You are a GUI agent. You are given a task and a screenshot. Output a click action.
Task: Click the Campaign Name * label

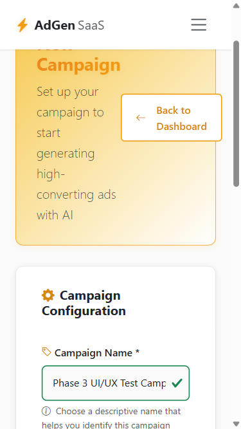point(97,353)
